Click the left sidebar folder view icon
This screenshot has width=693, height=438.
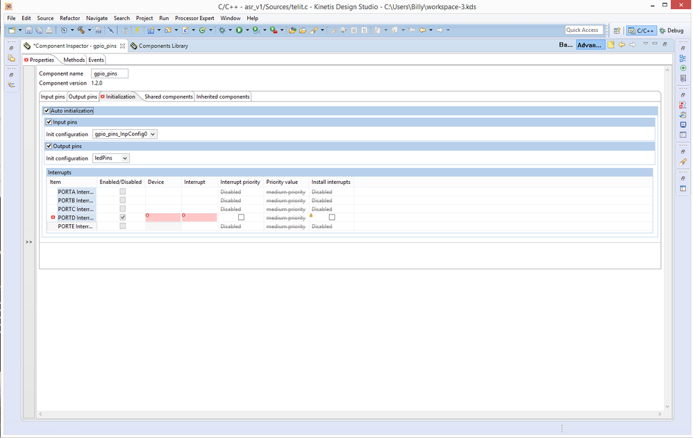tap(12, 58)
